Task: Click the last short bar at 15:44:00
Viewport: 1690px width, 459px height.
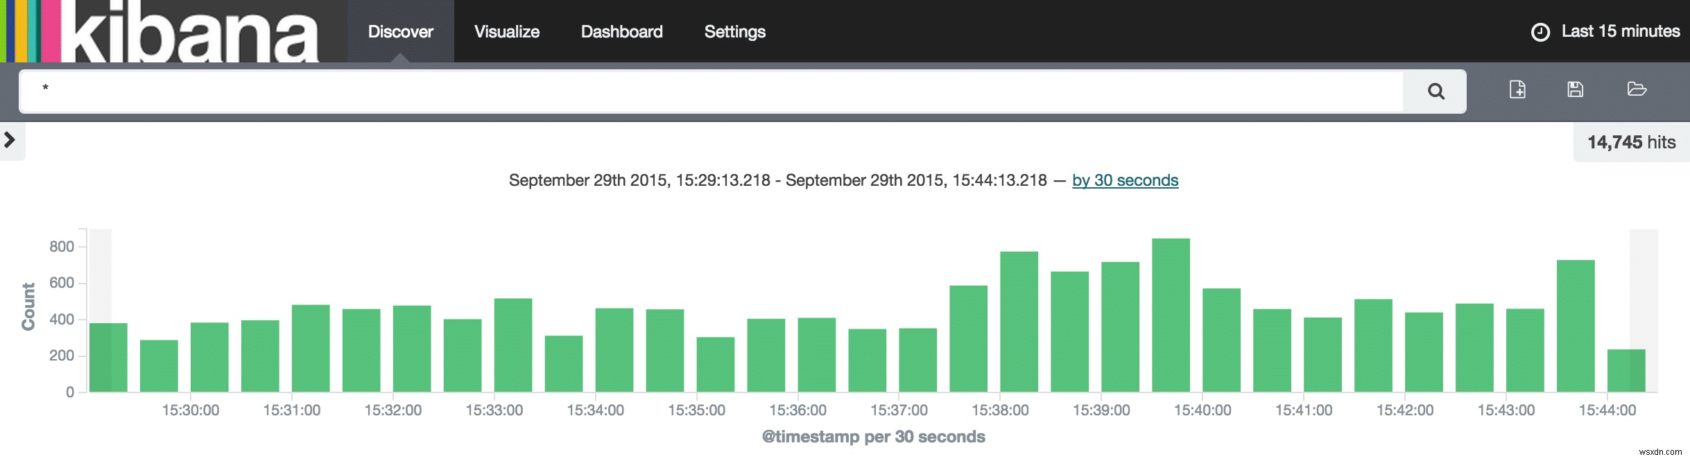Action: 1626,371
